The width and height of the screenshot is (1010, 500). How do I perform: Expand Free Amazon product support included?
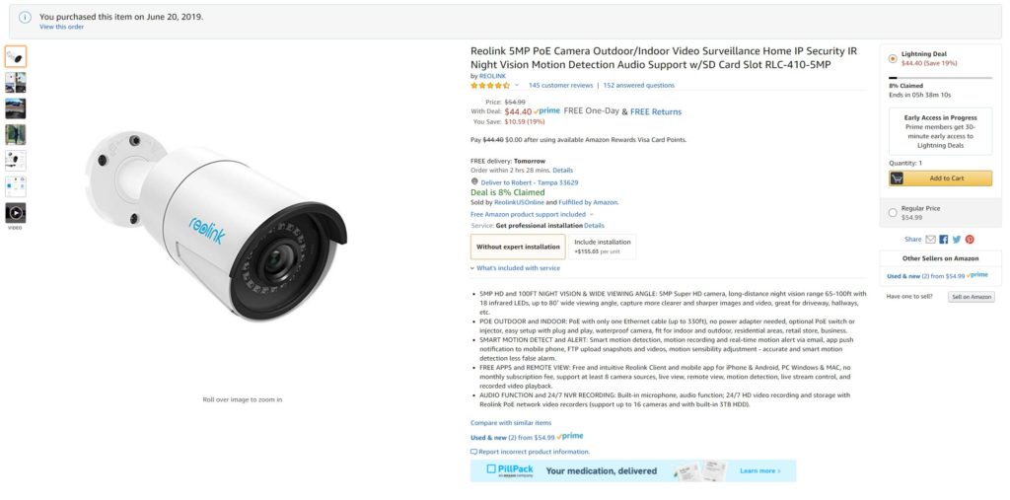(x=592, y=214)
